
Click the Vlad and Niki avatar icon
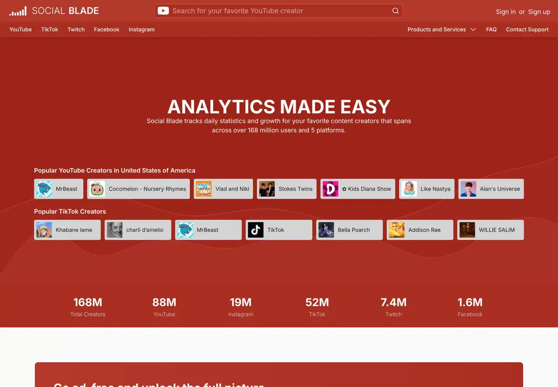pyautogui.click(x=204, y=189)
